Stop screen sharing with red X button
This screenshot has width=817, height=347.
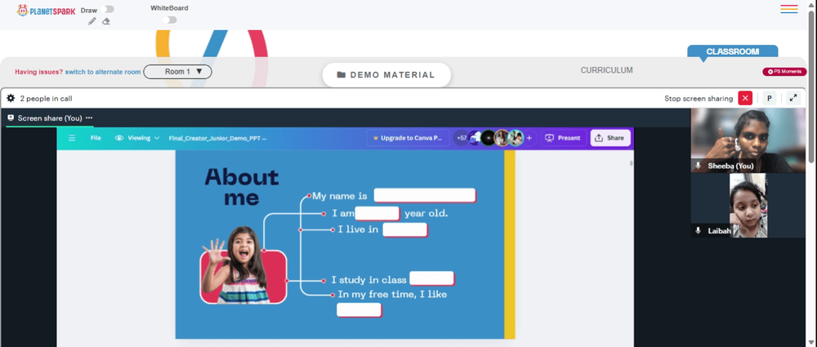click(745, 98)
